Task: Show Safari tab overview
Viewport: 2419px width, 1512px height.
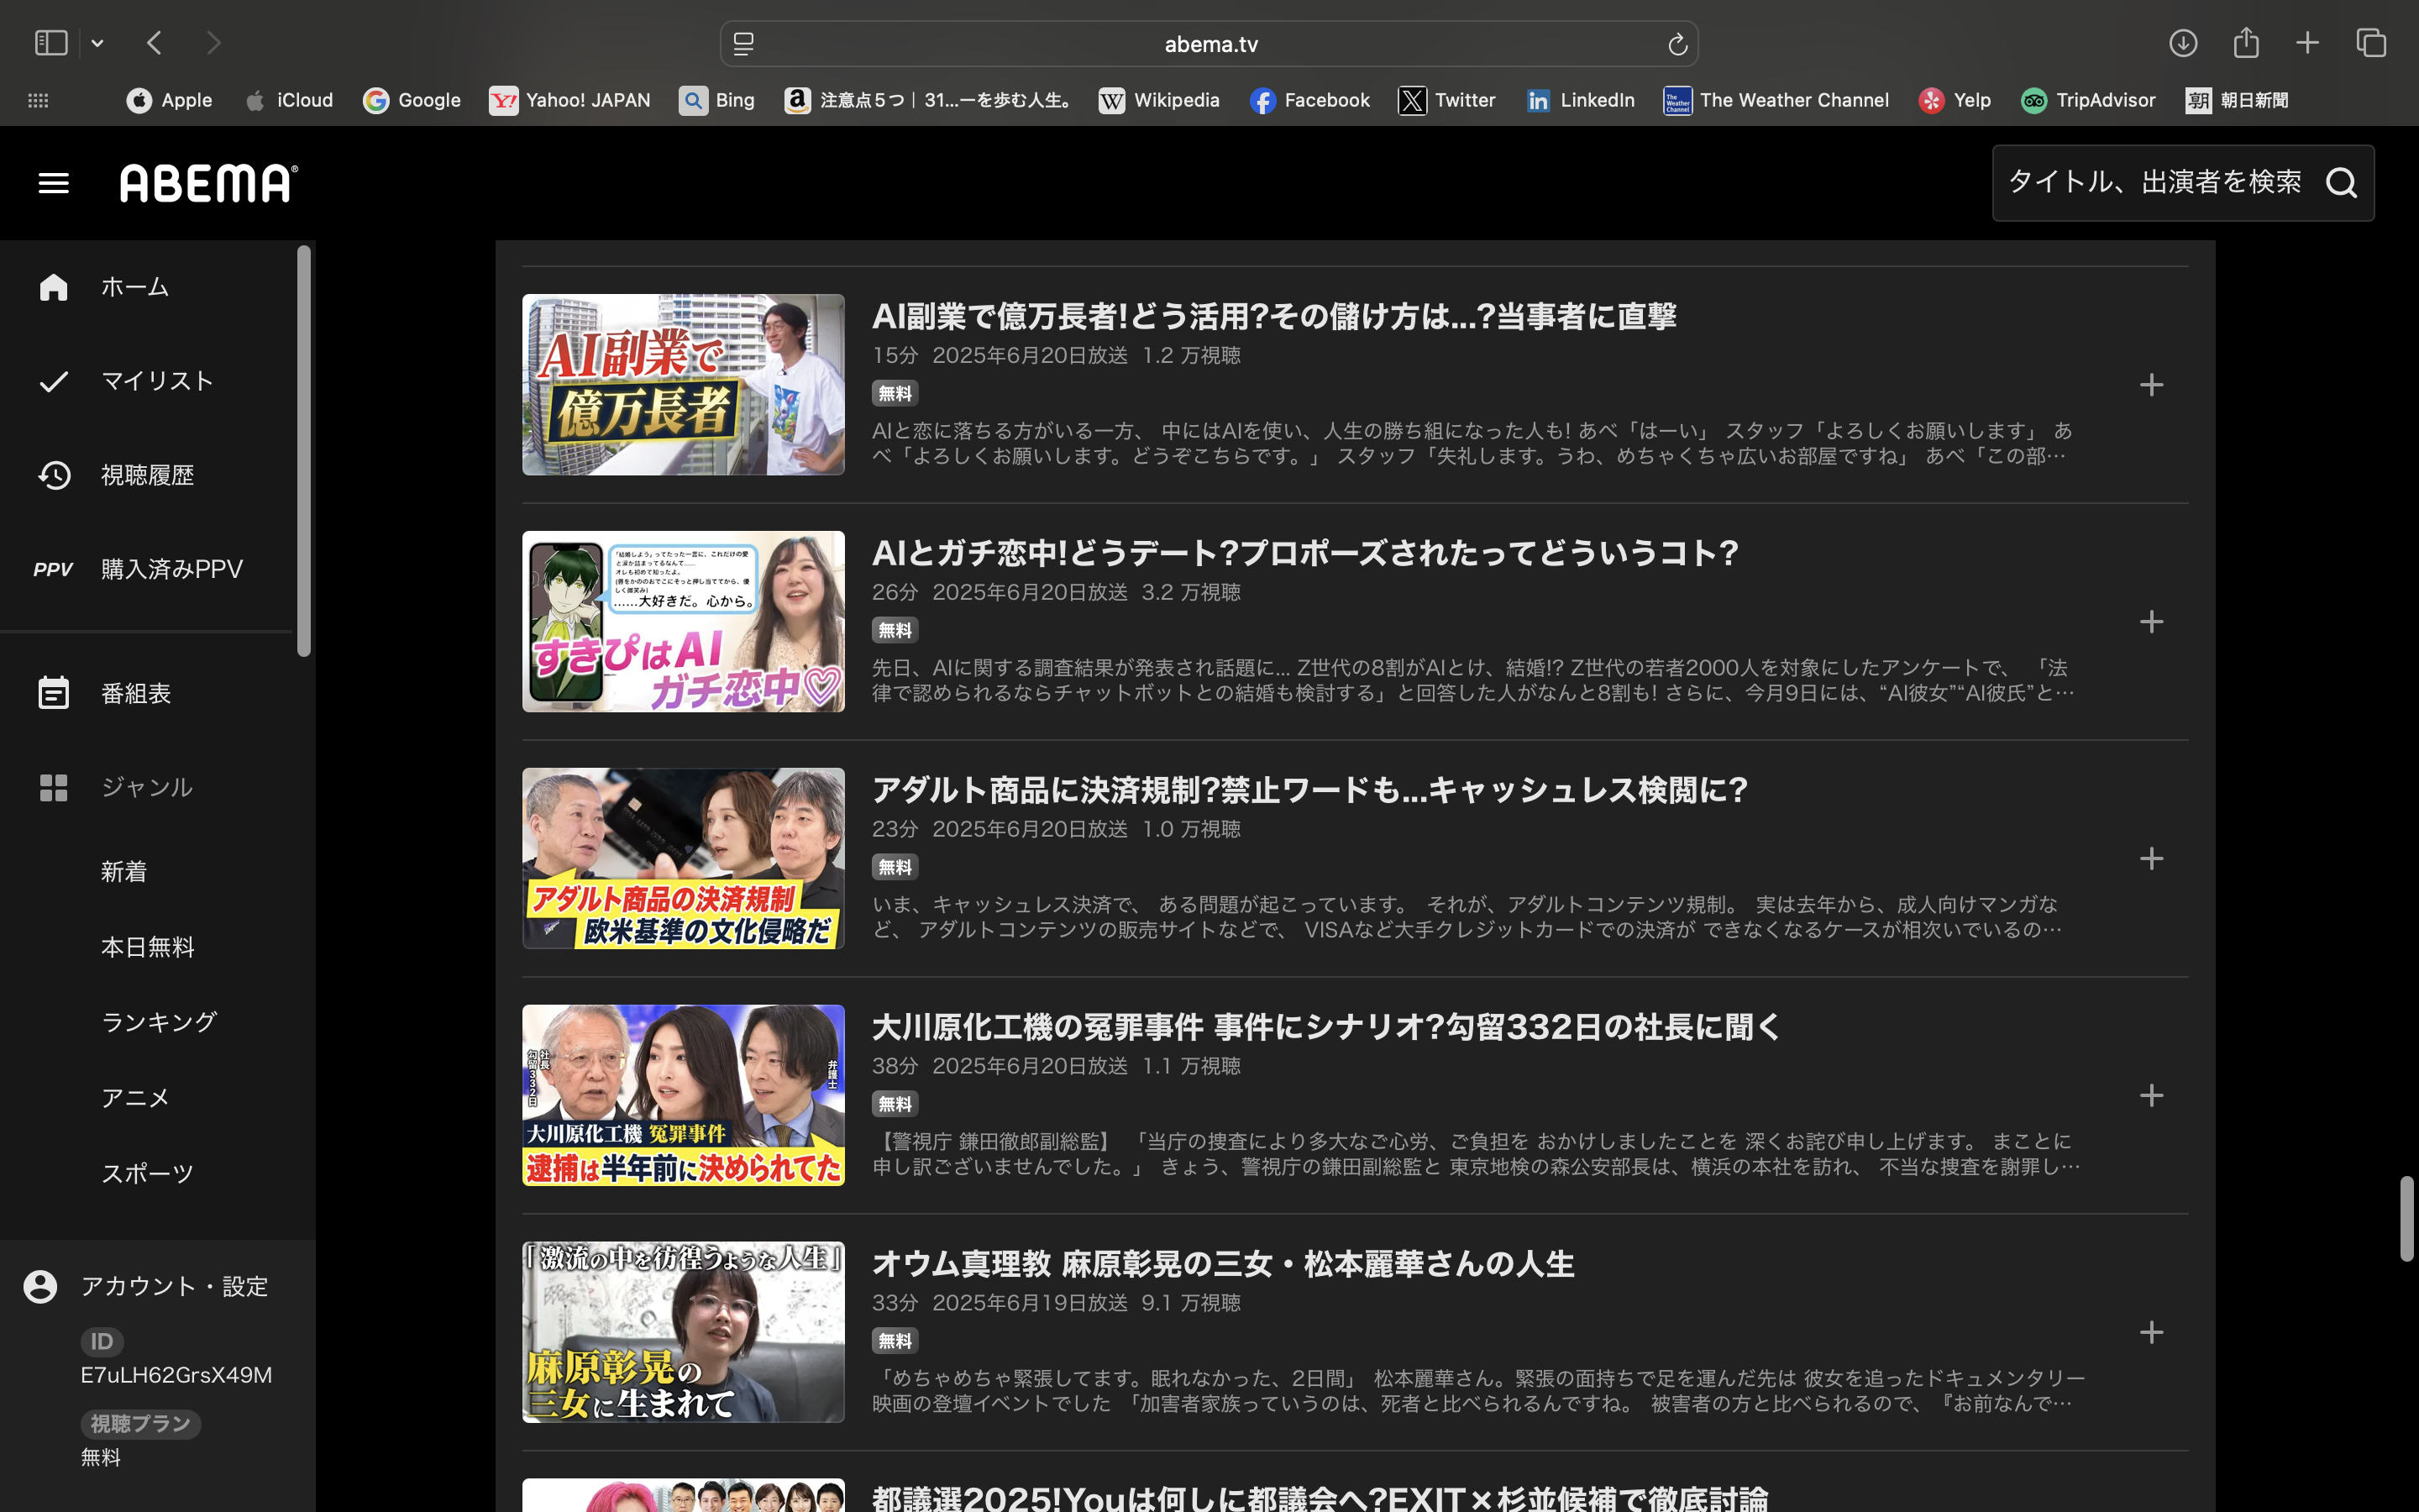Action: (2371, 43)
